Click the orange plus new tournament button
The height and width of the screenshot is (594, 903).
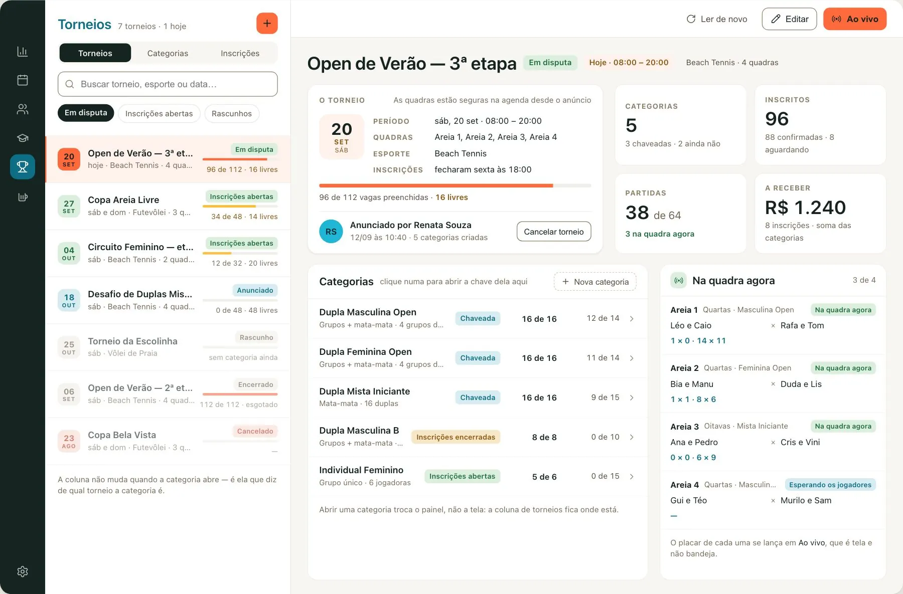(x=267, y=24)
